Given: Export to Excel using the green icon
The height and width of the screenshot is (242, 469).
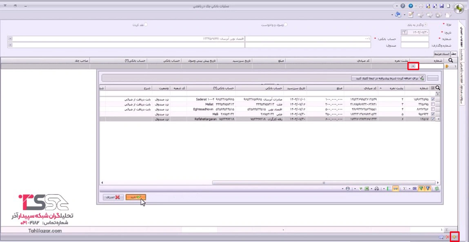Looking at the screenshot, I should tap(367, 189).
